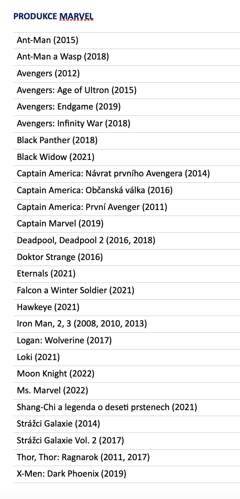This screenshot has width=240, height=499.
Task: Select the Eternals (2021) row
Action: coord(46,274)
